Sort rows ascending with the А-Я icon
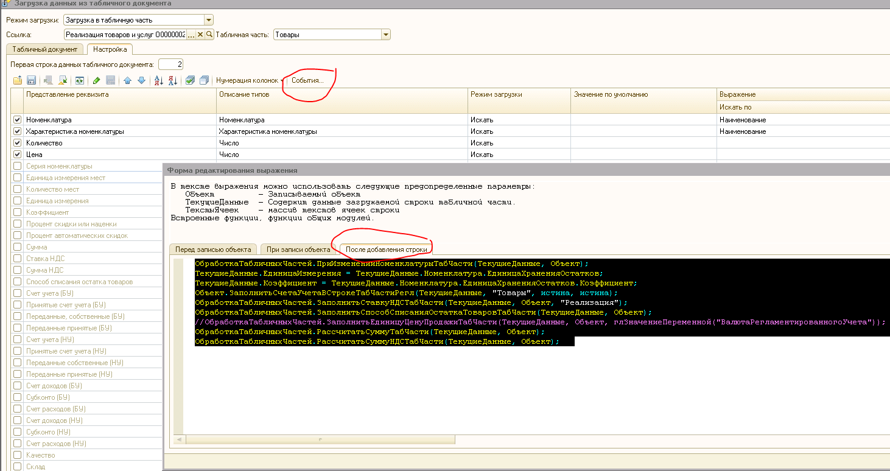Viewport: 890px width, 471px height. pos(158,80)
